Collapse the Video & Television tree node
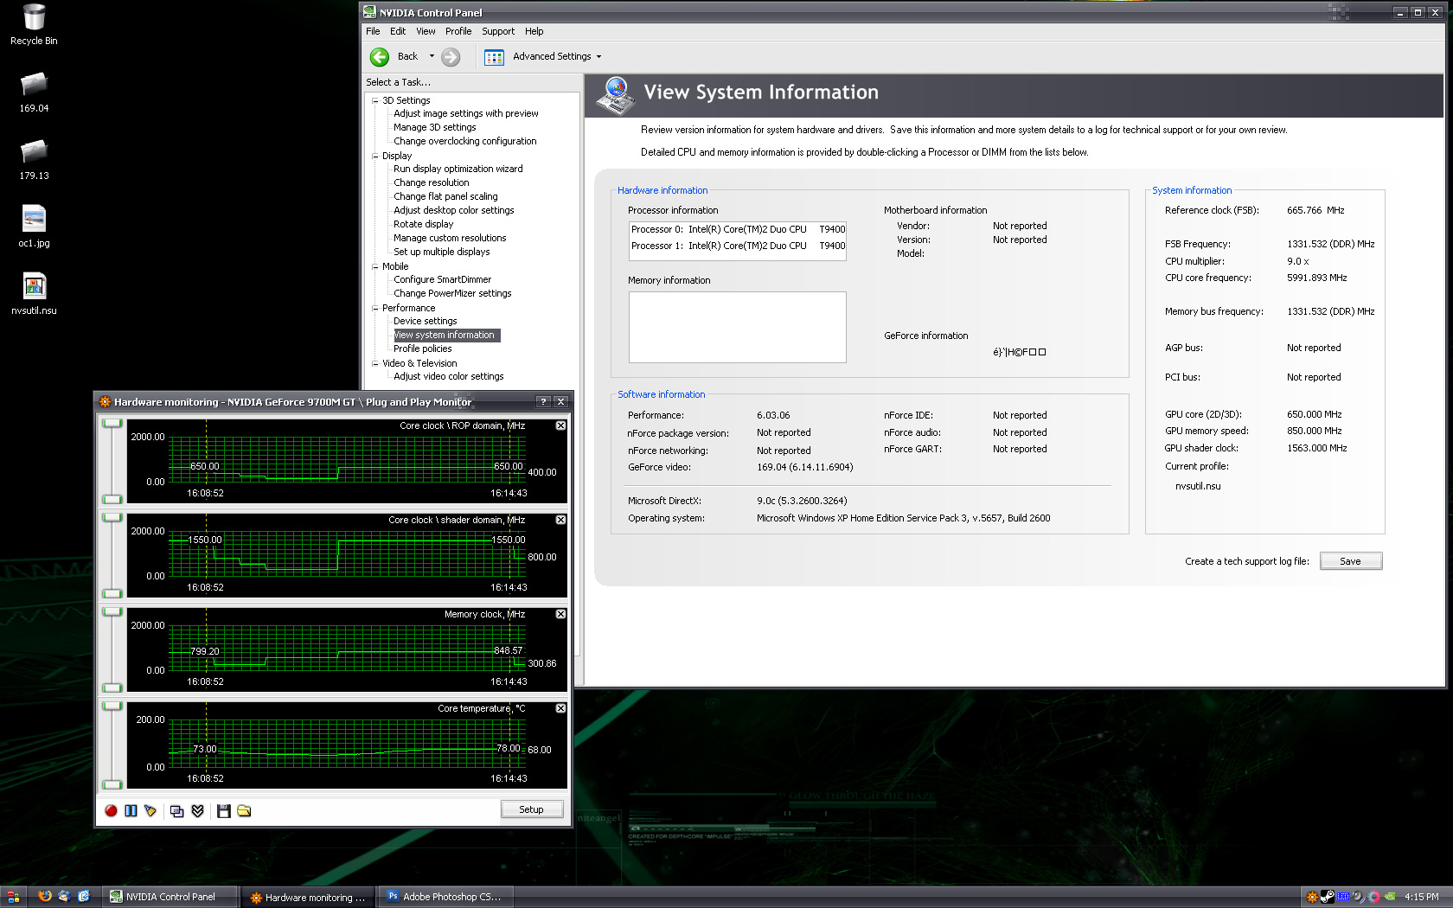Screen dimensions: 1453x908 [x=375, y=363]
